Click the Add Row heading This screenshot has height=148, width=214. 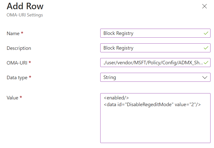(25, 6)
